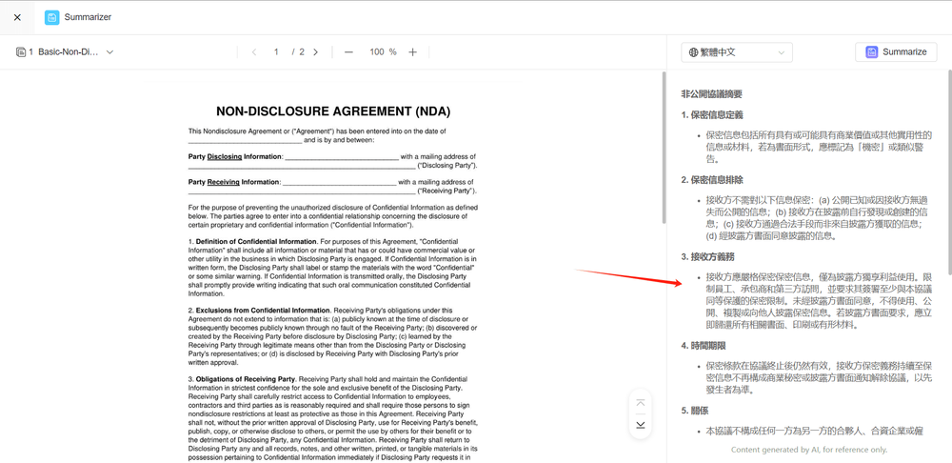Screen dimensions: 952x463
Task: Click the NON-DISCLOSURE AGREEMENT title in the document
Action: pyautogui.click(x=332, y=111)
